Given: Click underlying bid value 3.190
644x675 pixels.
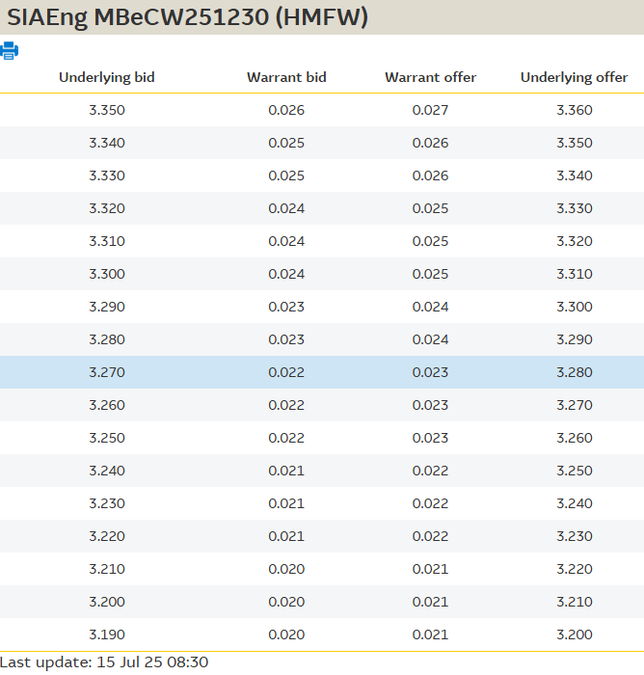Looking at the screenshot, I should click(x=107, y=634).
